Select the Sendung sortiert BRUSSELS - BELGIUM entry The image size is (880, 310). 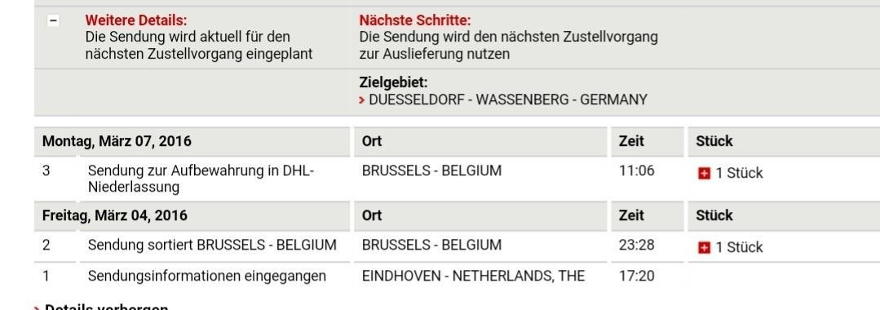(x=212, y=246)
